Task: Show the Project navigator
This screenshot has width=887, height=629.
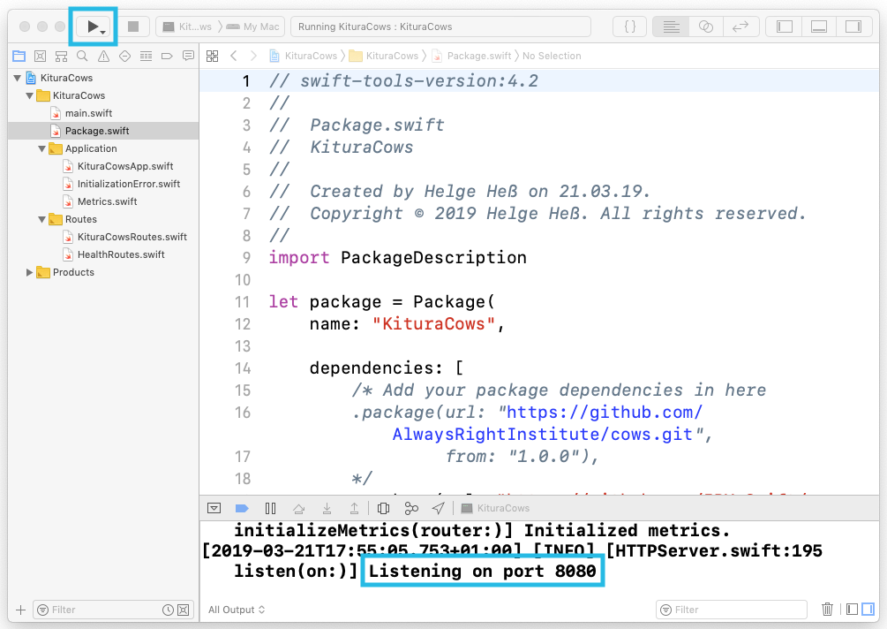Action: pyautogui.click(x=19, y=56)
